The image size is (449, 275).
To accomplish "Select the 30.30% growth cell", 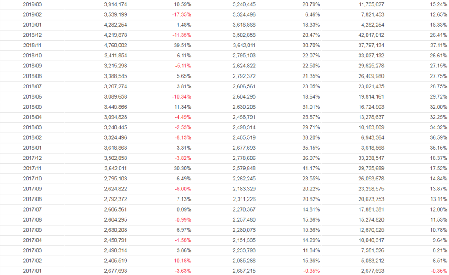I will click(x=182, y=168).
